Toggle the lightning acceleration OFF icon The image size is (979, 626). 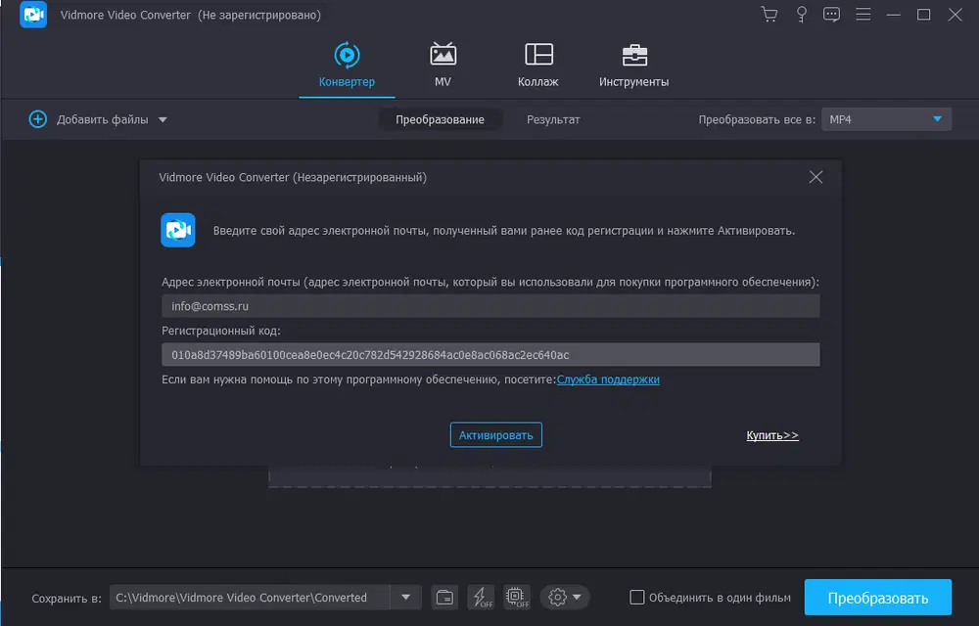[481, 598]
